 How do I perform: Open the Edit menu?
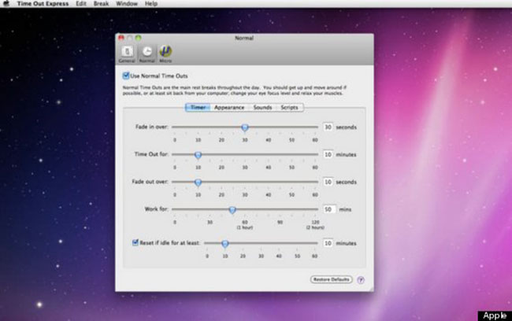(81, 4)
